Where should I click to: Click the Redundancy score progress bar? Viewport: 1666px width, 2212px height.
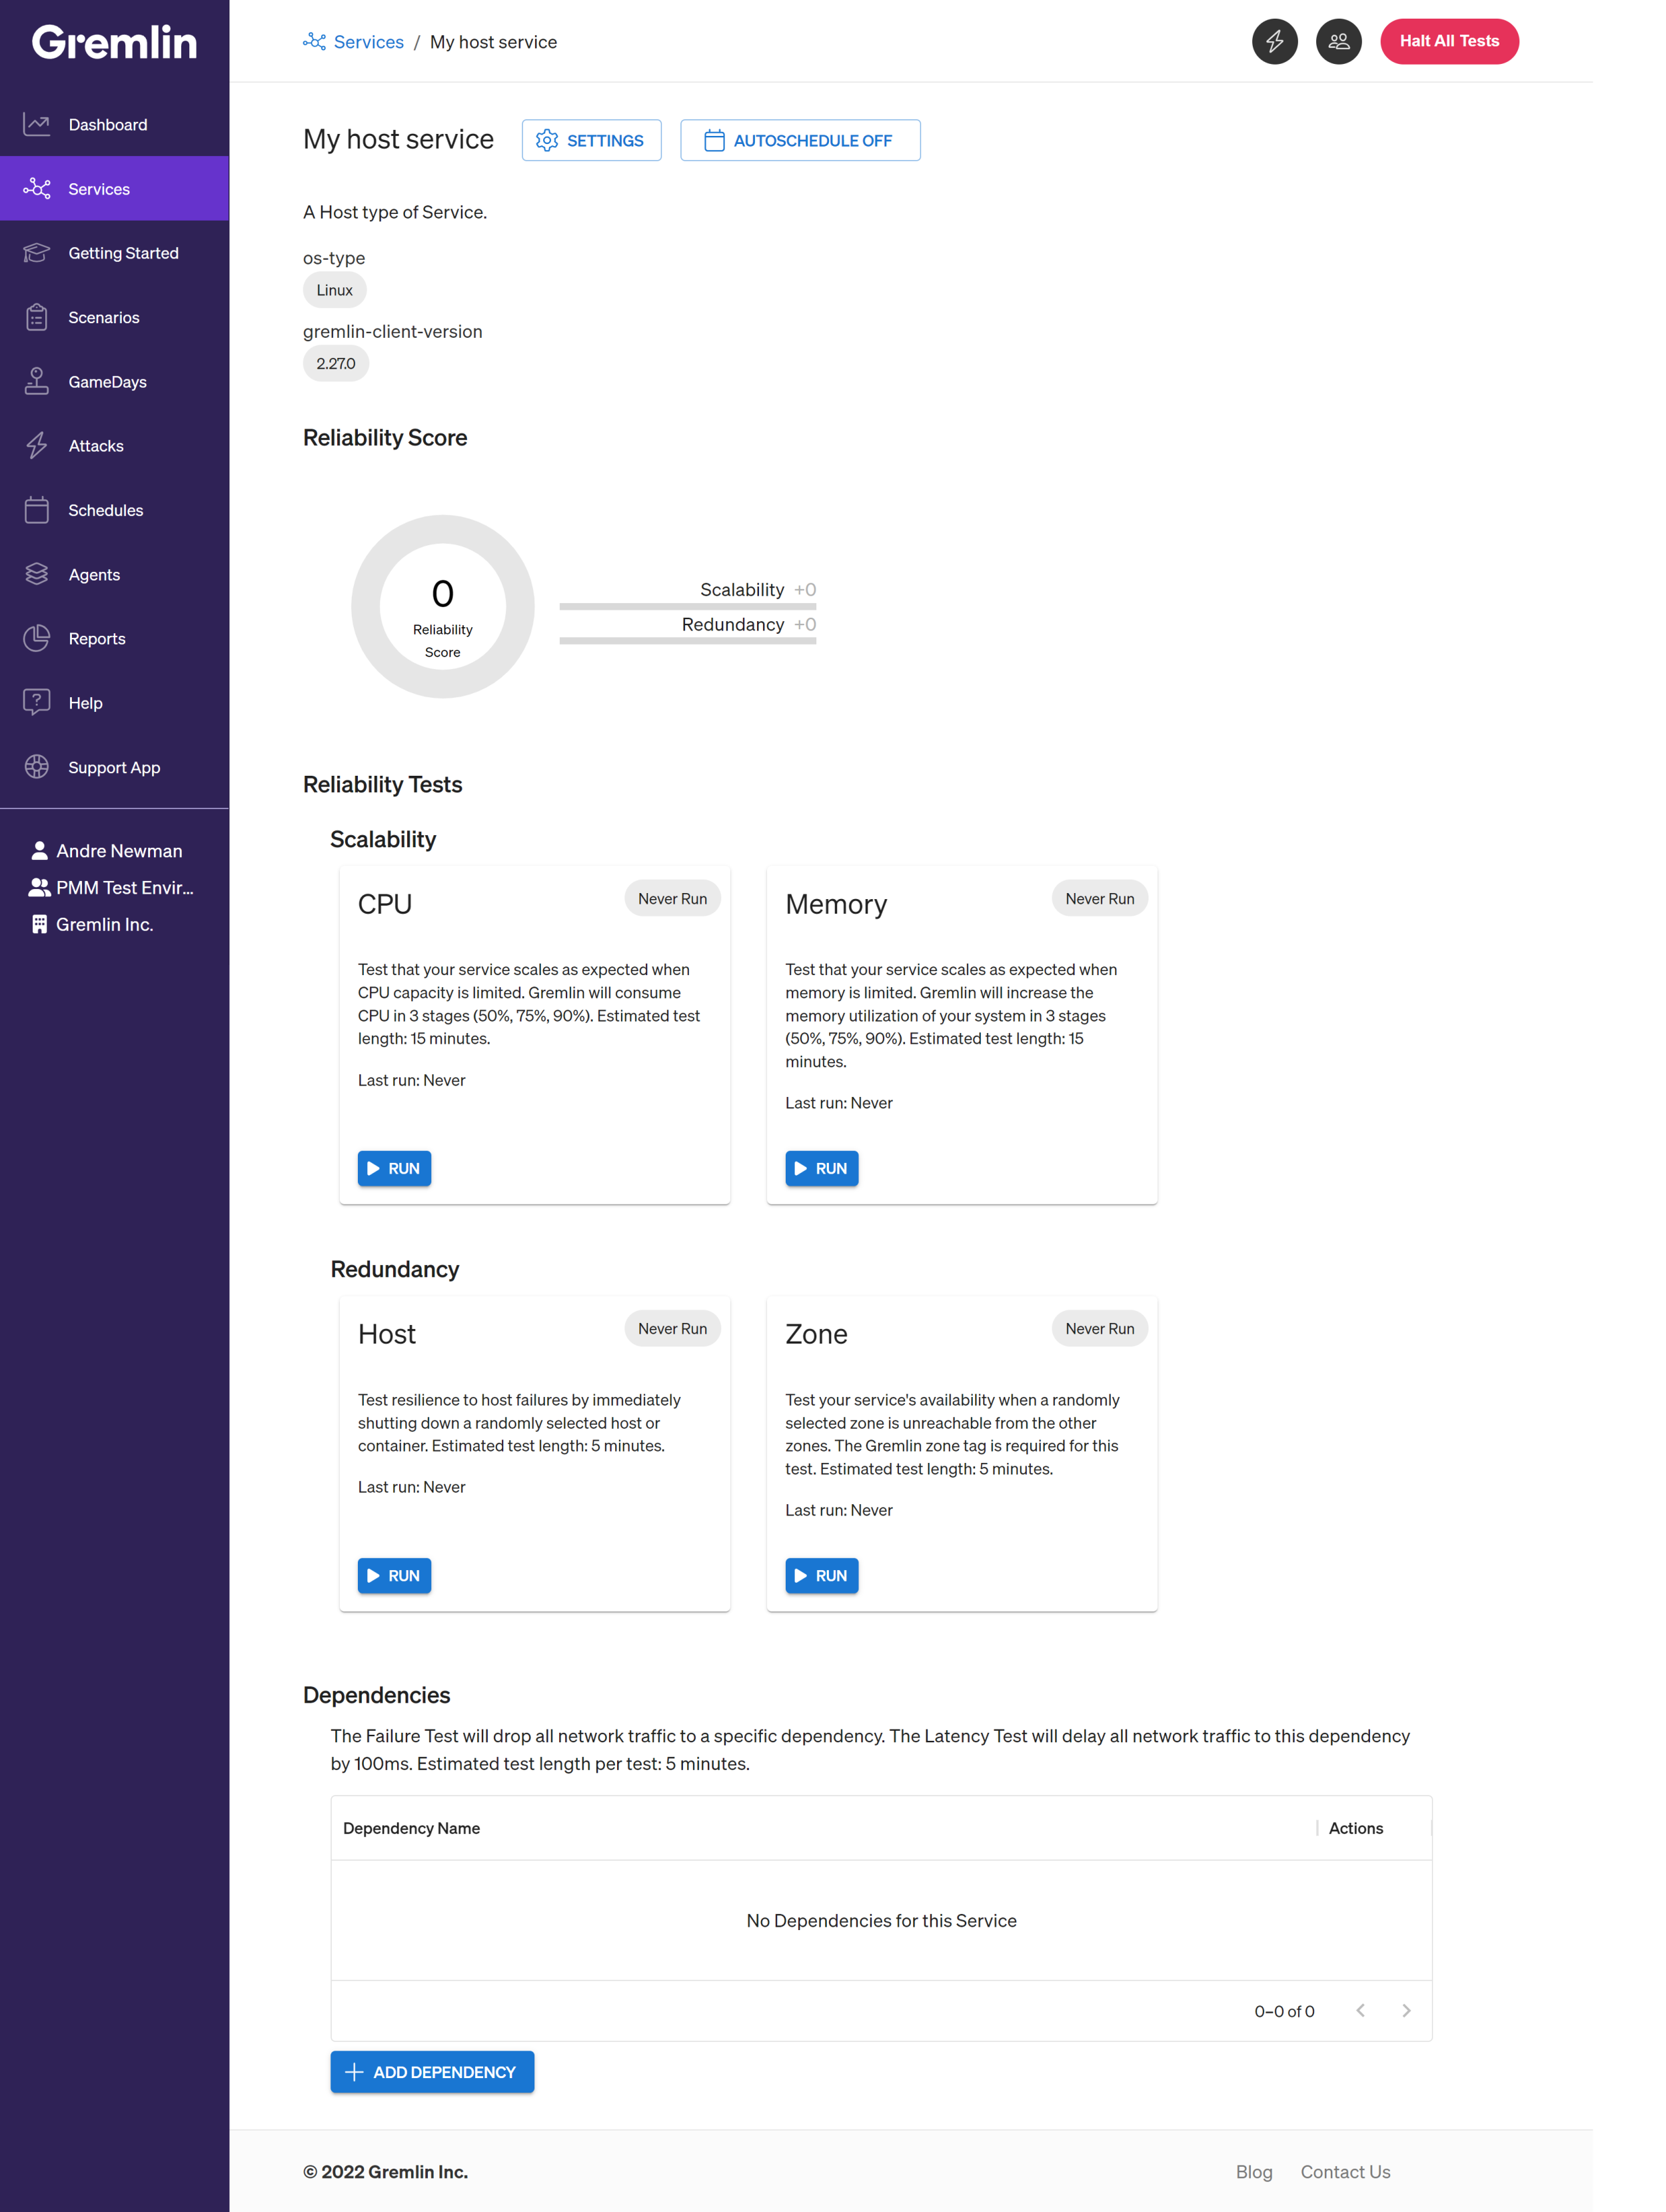[x=687, y=641]
